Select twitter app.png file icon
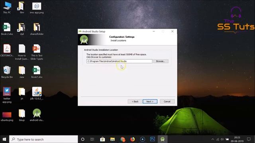This screenshot has height=143, width=255. pos(7,95)
